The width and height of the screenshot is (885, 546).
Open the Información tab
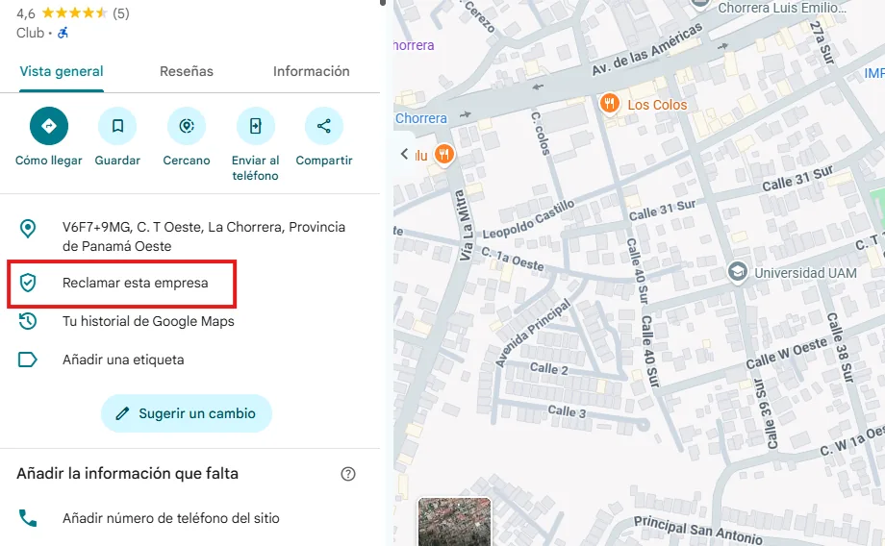pyautogui.click(x=312, y=71)
